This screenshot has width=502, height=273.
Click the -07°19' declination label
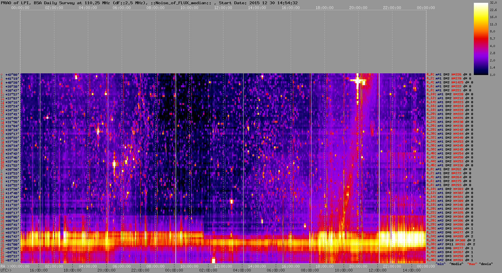pos(12,260)
